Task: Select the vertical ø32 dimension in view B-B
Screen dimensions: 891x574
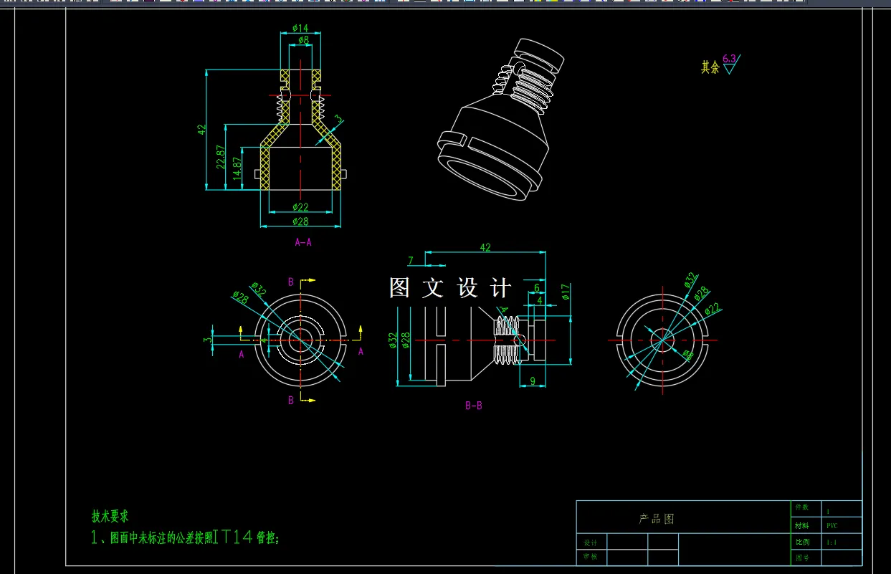Action: pos(392,340)
